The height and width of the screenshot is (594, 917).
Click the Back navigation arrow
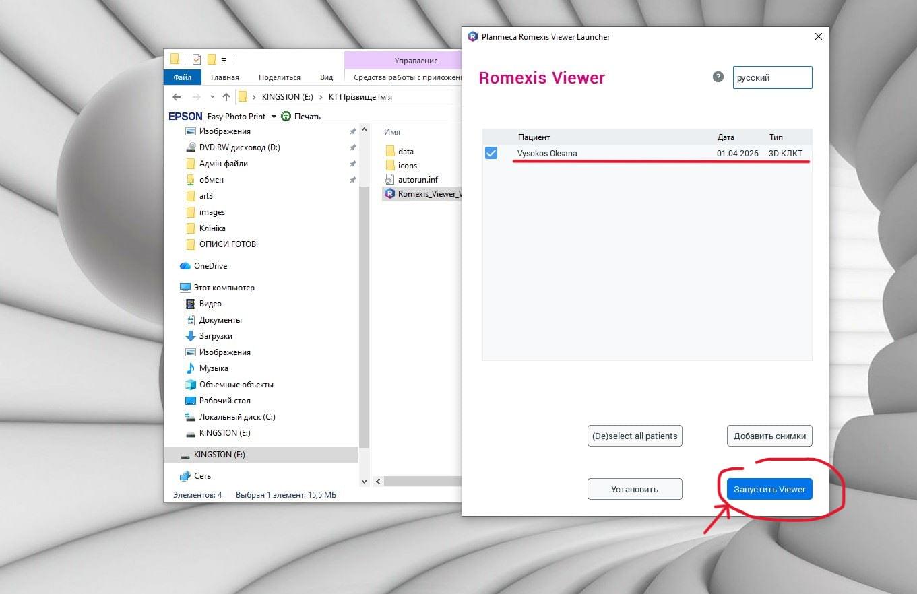click(x=177, y=97)
